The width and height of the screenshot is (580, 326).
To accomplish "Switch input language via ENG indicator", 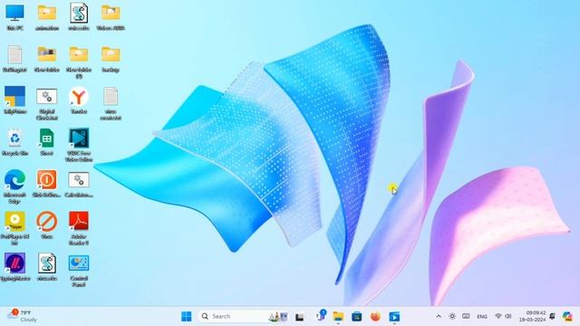I will point(481,317).
